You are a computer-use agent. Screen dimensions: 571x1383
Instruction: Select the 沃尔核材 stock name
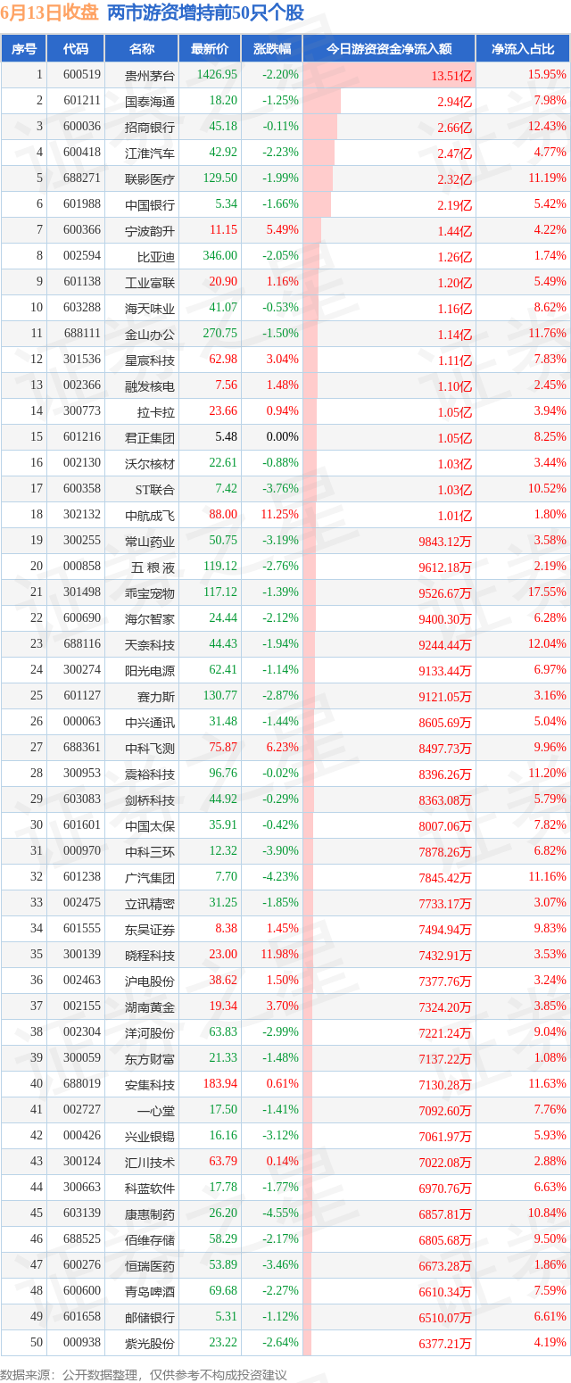pos(150,463)
